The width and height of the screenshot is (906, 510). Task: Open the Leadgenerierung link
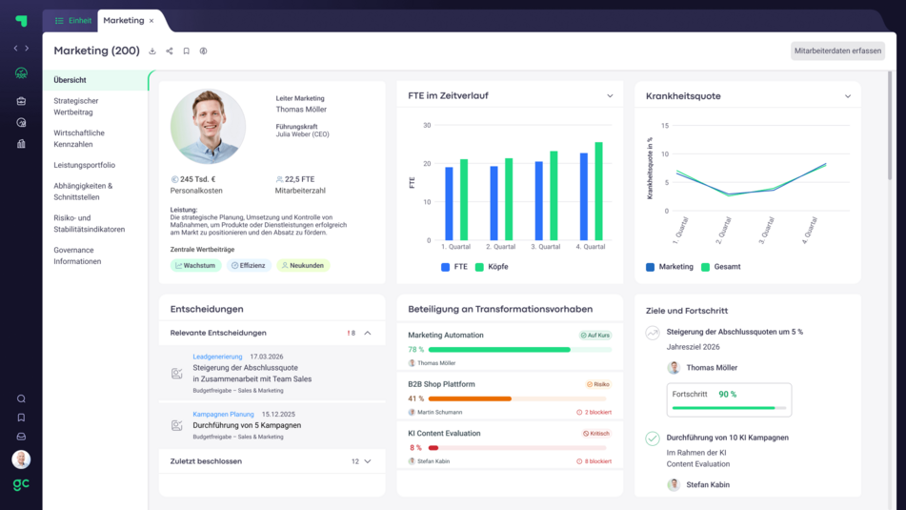[x=217, y=357]
